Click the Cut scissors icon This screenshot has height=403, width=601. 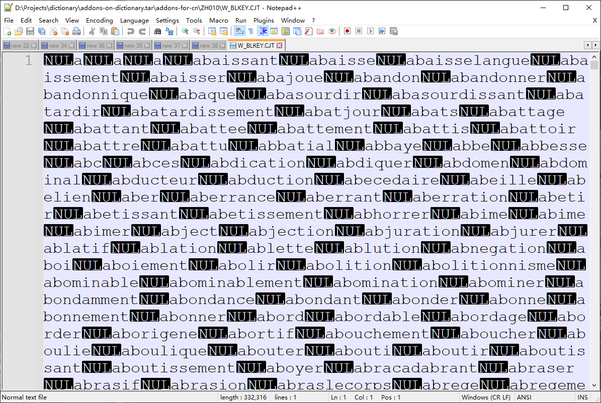[x=92, y=31]
